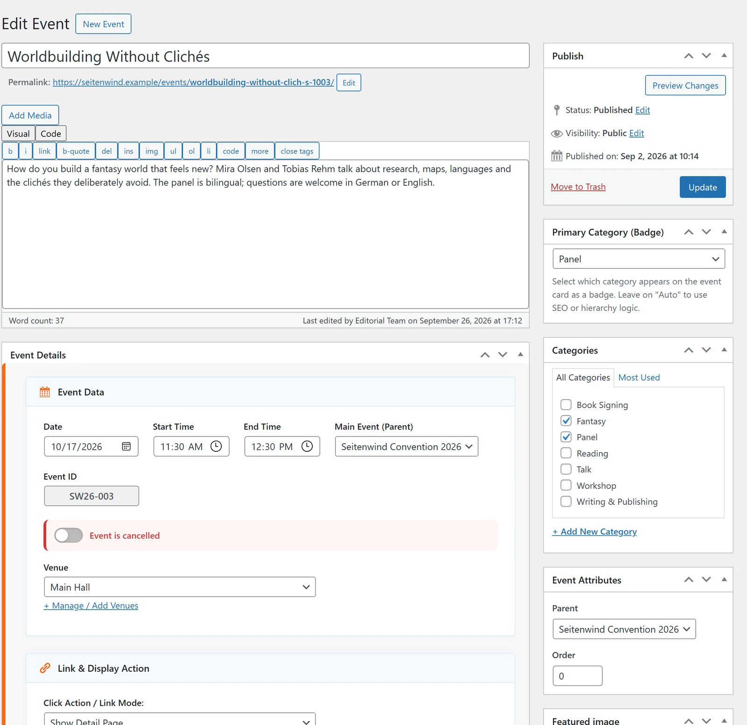Move the Event Attributes panel down
The height and width of the screenshot is (725, 747).
[x=706, y=580]
